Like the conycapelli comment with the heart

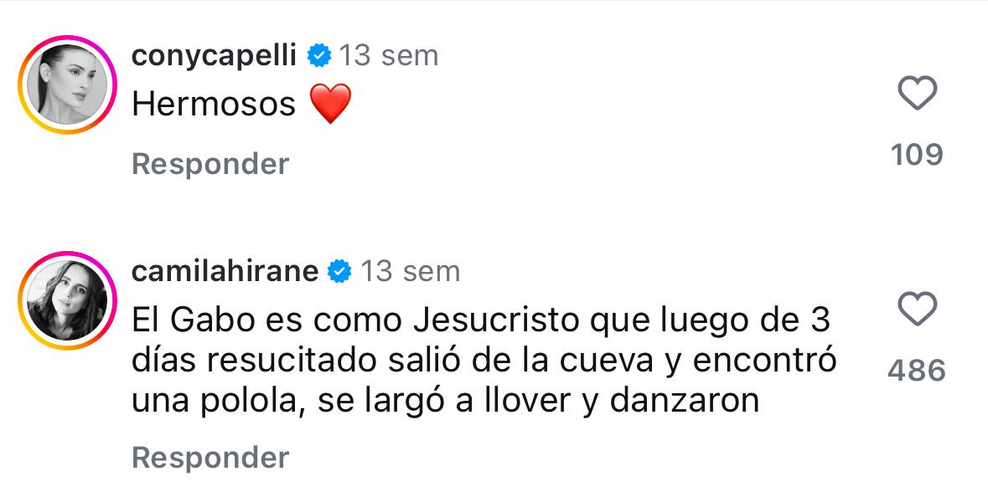(x=917, y=94)
